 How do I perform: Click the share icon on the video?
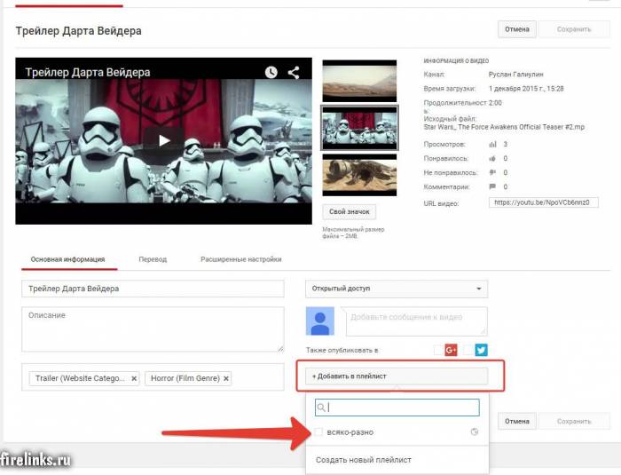pos(294,73)
